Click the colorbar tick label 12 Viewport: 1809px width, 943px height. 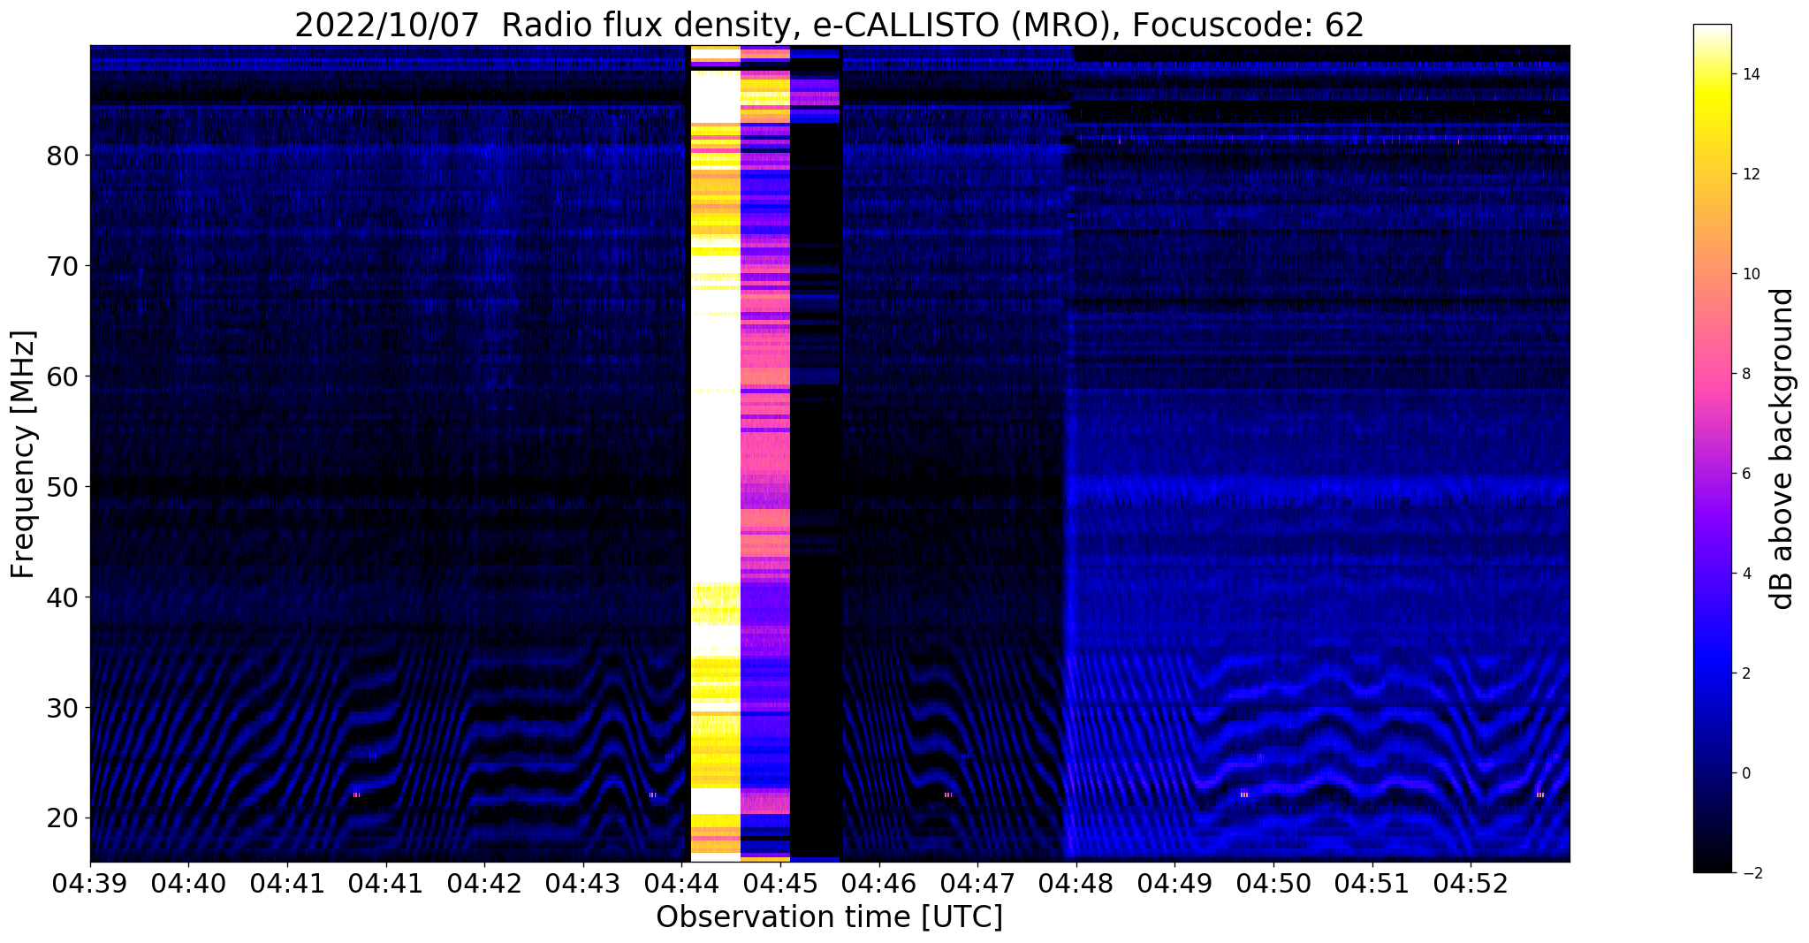click(1749, 174)
